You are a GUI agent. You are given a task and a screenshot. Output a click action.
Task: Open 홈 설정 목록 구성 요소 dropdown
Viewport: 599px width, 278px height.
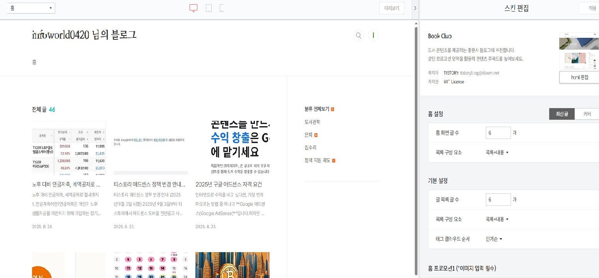497,153
